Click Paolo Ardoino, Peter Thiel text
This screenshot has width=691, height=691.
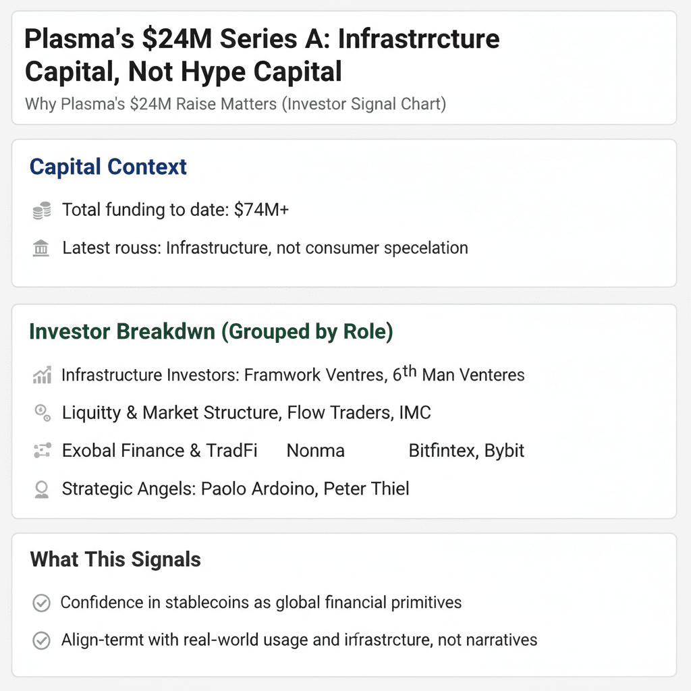pos(305,489)
